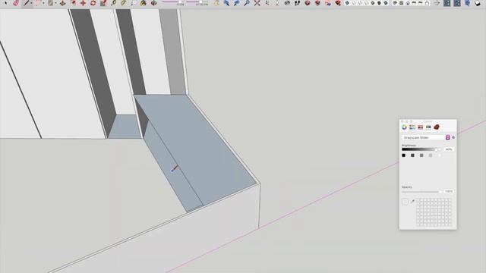Click the Brightness percentage field
Image resolution: width=486 pixels, height=273 pixels.
click(x=449, y=149)
